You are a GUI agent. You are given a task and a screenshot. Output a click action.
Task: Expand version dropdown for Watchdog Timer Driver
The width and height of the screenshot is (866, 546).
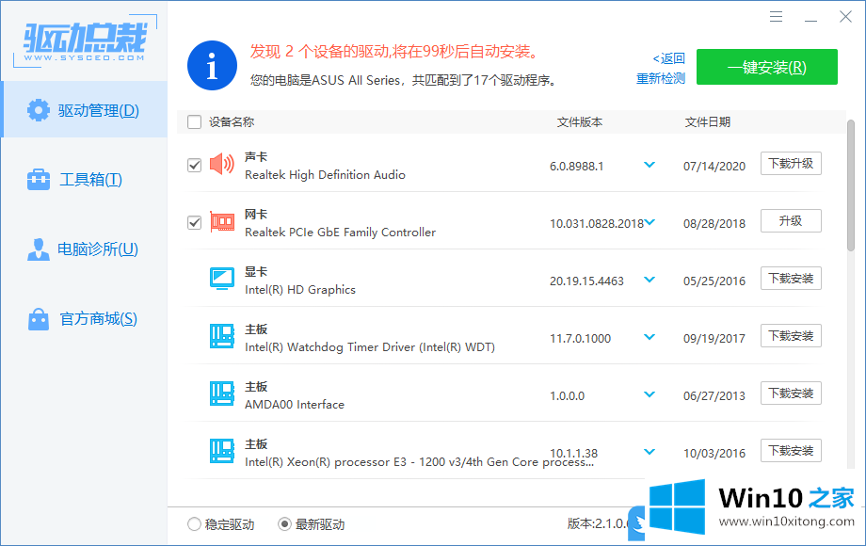[x=649, y=337]
